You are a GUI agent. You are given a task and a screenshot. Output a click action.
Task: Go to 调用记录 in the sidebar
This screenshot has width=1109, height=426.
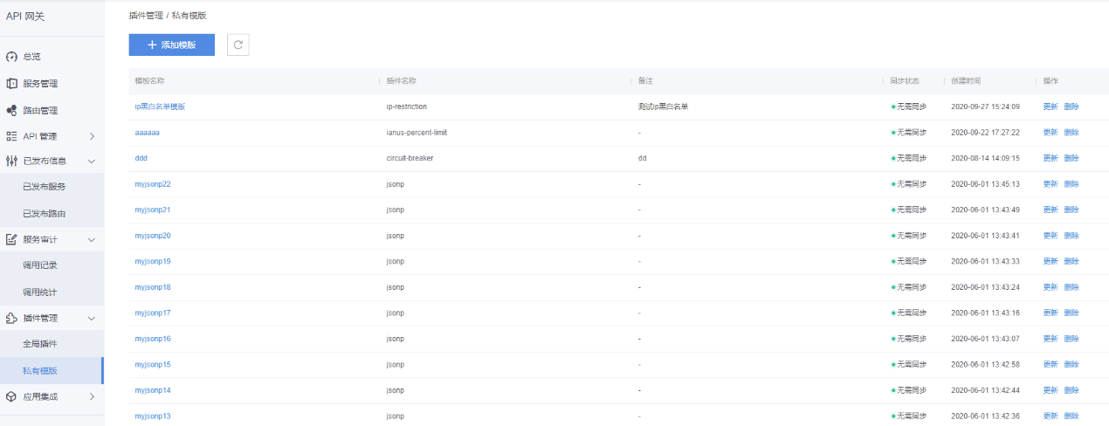tap(40, 265)
